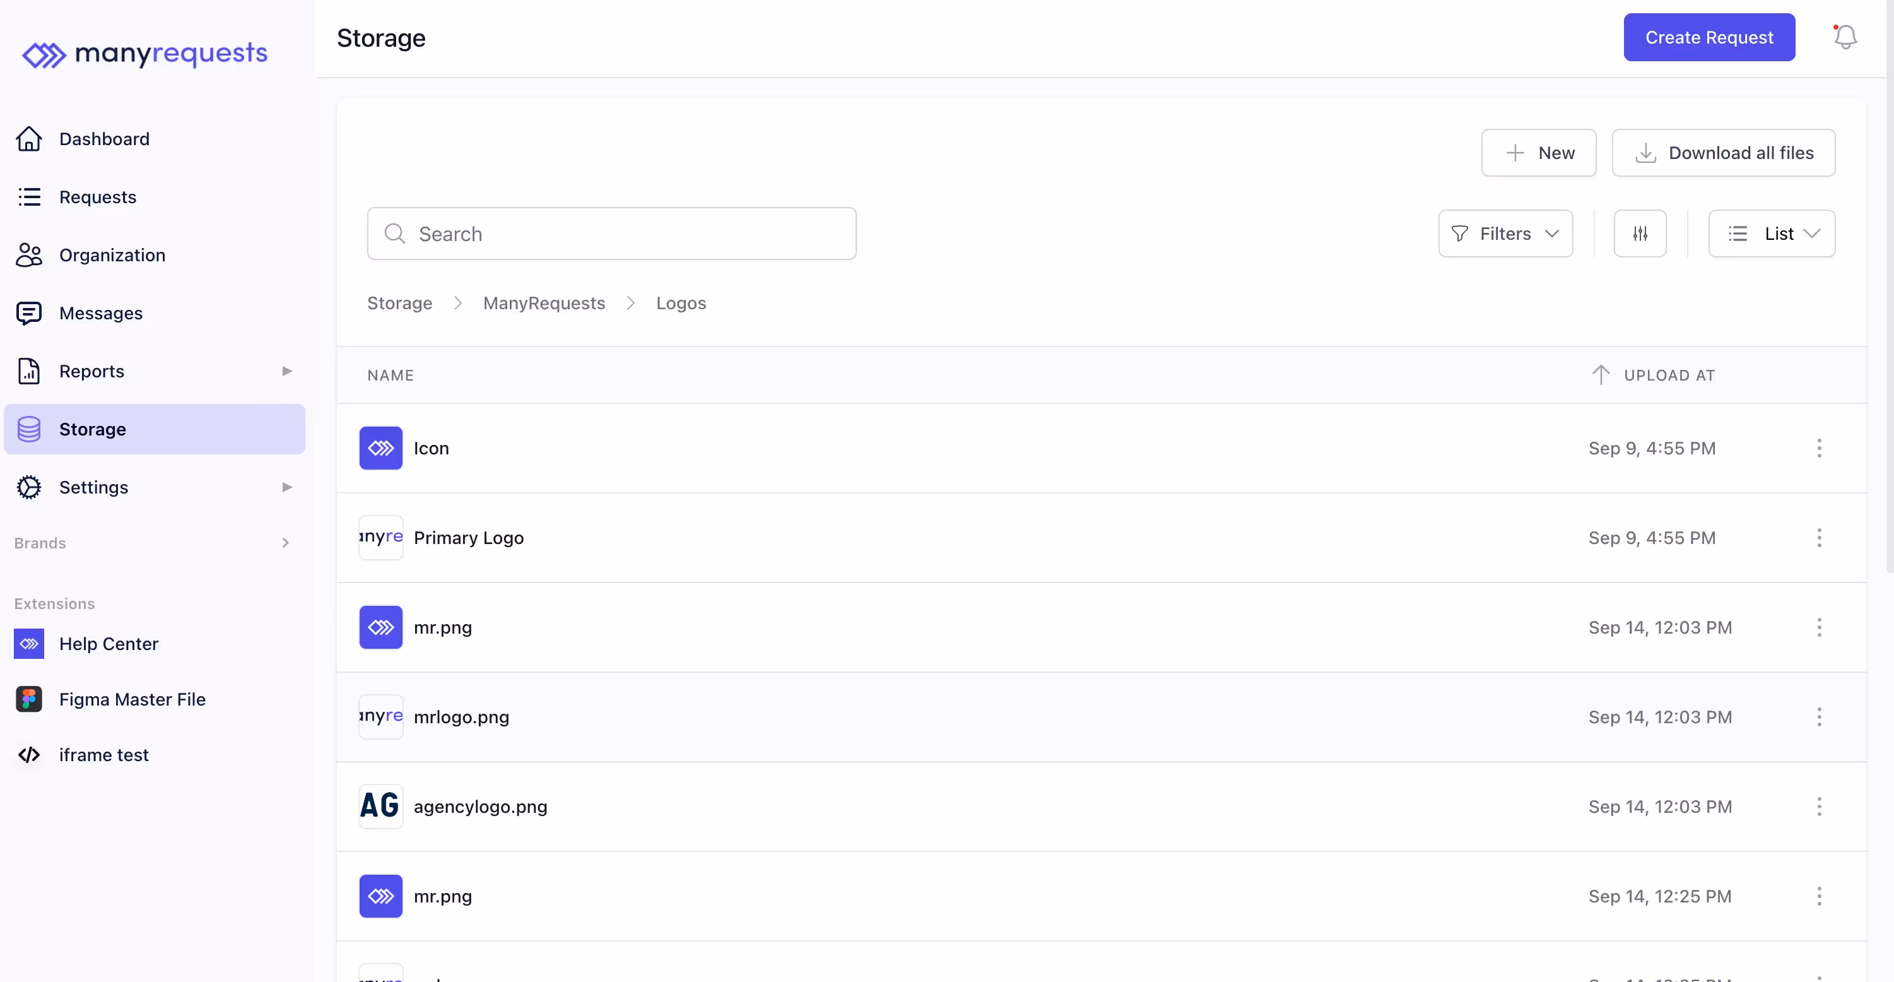
Task: Open options menu for agencylogo.png
Action: (1819, 807)
